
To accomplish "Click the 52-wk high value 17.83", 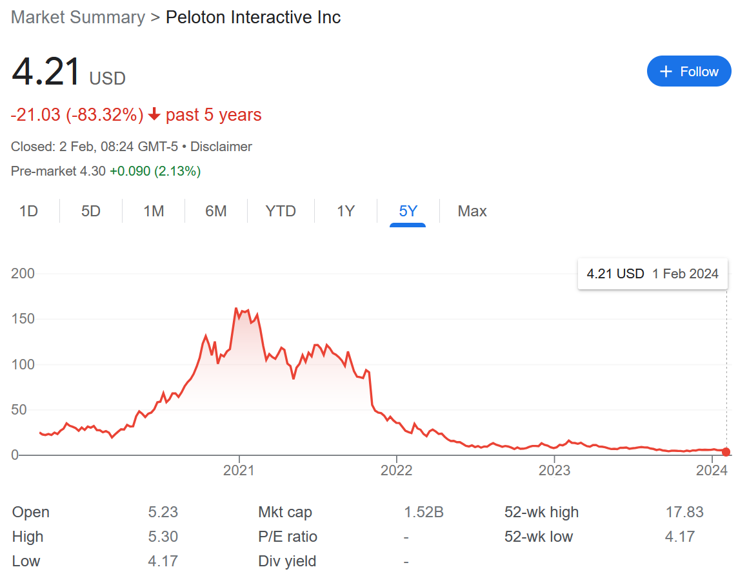I will tap(684, 513).
